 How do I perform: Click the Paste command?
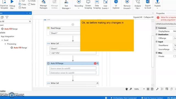coord(22,8)
